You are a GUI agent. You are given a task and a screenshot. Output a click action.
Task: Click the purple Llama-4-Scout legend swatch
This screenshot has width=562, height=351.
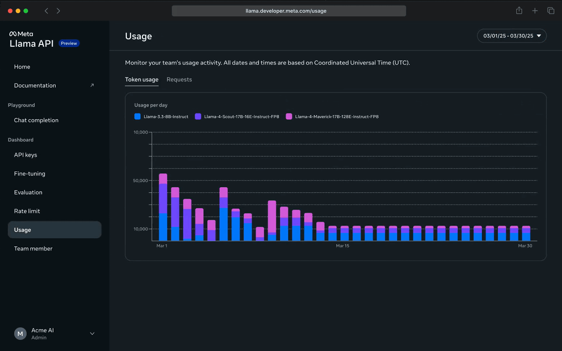point(198,117)
